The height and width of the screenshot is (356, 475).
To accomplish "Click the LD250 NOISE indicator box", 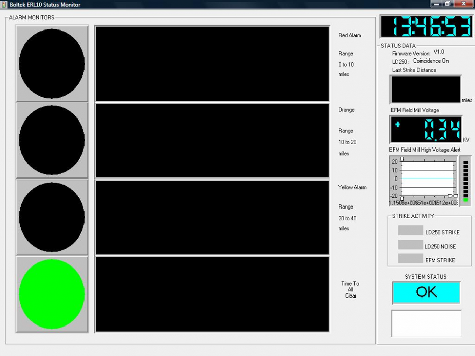I will pos(410,245).
